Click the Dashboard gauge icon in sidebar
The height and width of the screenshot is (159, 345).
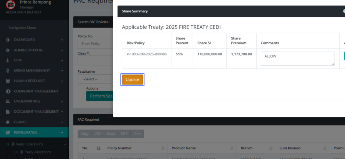(x=8, y=40)
